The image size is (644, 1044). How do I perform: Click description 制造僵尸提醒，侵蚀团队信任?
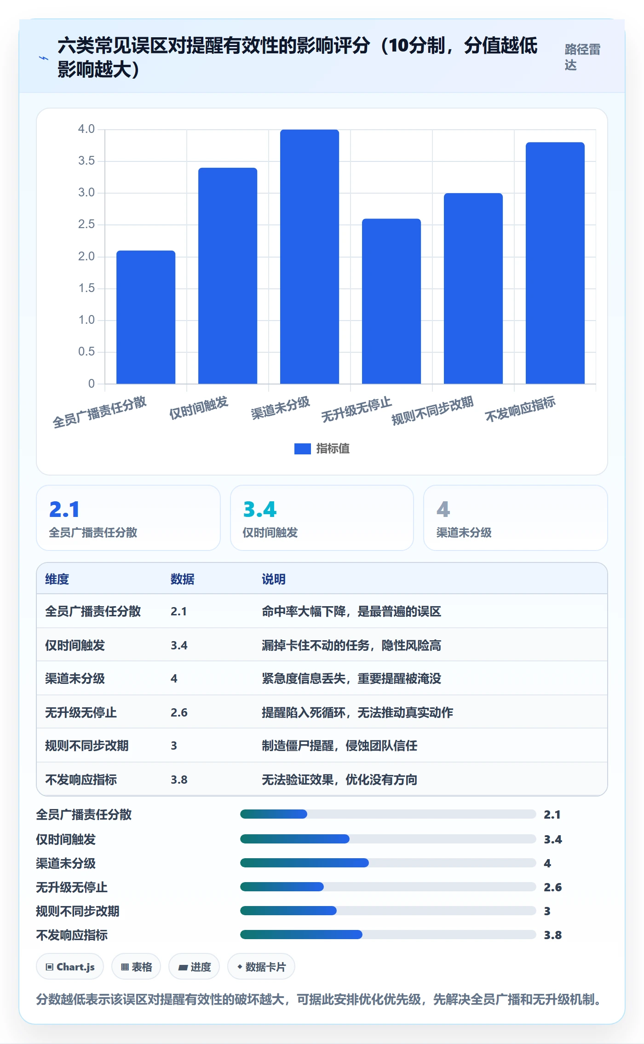click(x=339, y=746)
